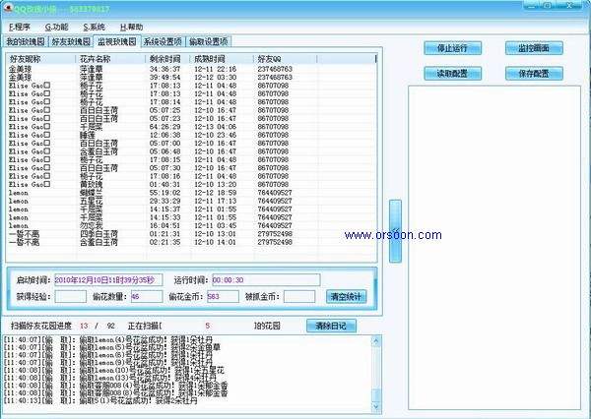Select the 金美琼 row with 39:49:54 remaining
The width and height of the screenshot is (591, 419).
coord(191,77)
